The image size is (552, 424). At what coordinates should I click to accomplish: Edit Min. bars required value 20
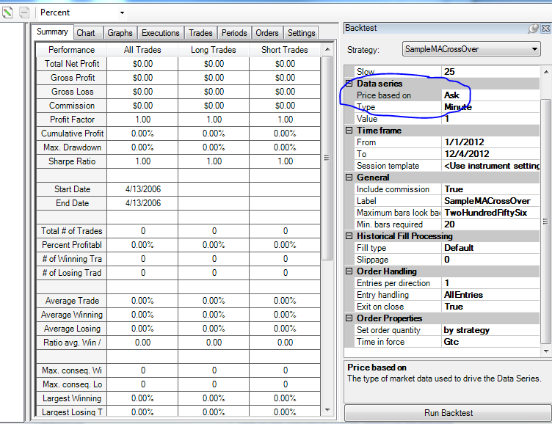coord(490,224)
